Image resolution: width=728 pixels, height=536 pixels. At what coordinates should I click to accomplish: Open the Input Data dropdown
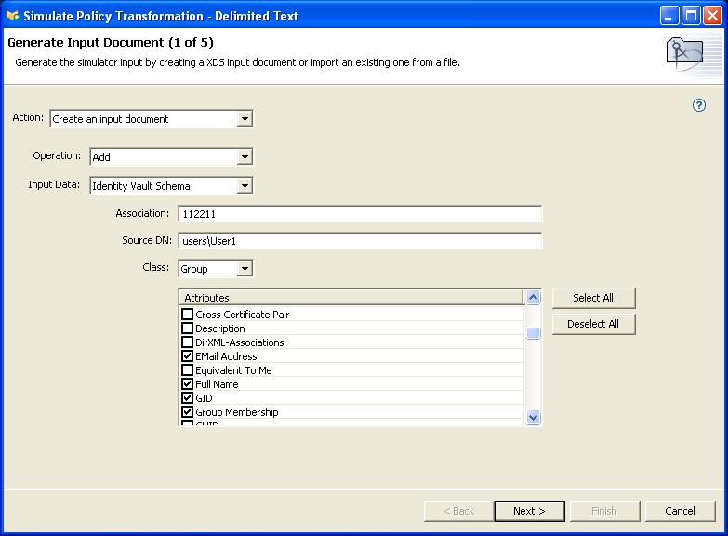coord(245,186)
